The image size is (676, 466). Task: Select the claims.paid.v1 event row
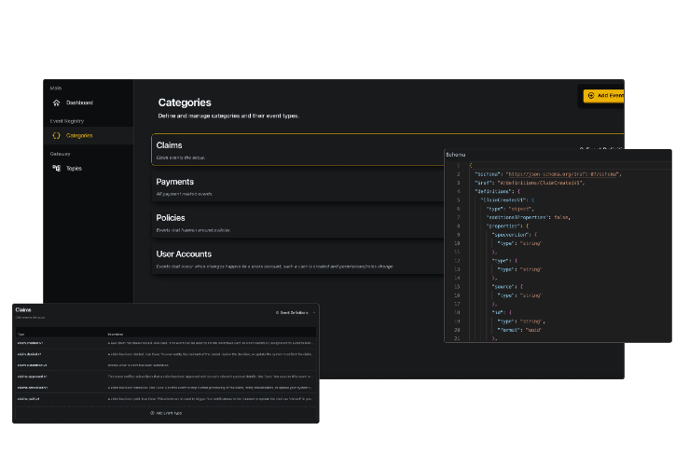[166, 399]
